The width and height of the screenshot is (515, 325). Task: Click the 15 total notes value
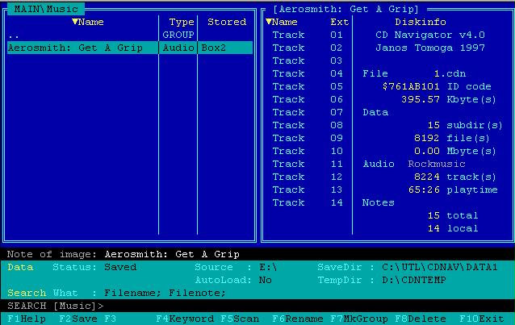click(x=433, y=215)
